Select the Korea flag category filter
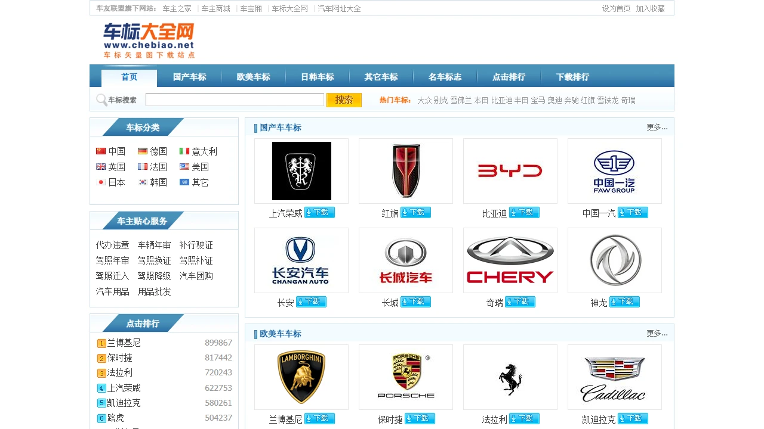This screenshot has width=764, height=429. click(x=141, y=182)
